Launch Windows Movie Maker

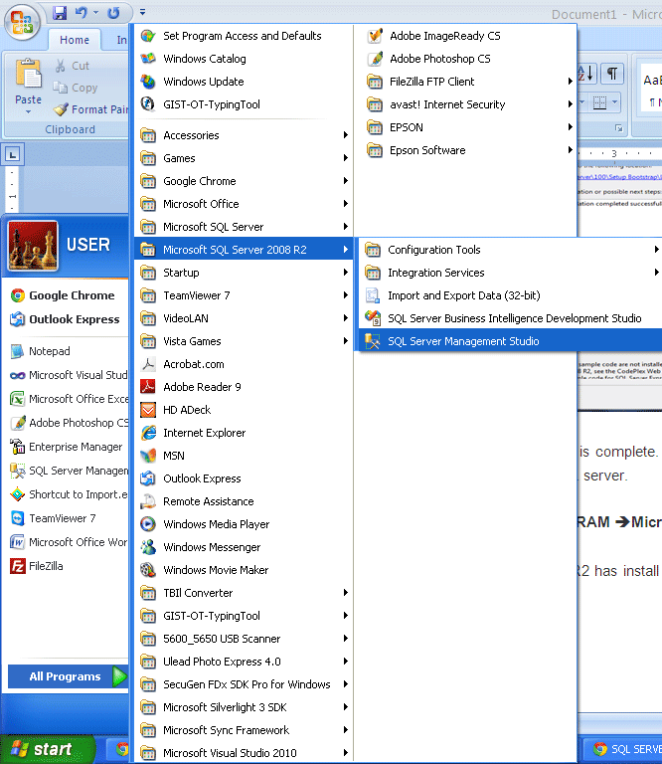point(243,571)
